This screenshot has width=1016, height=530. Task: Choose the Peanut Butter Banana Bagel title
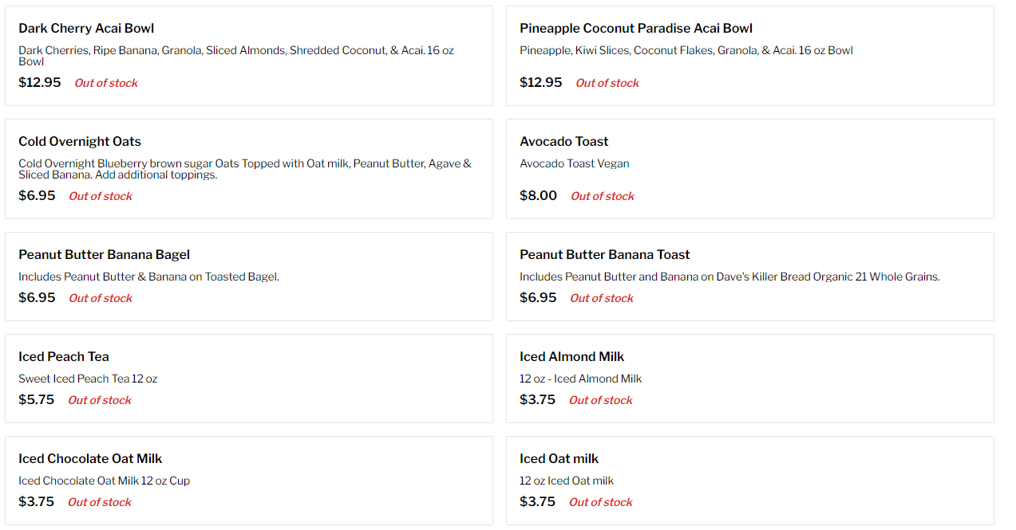pyautogui.click(x=104, y=255)
